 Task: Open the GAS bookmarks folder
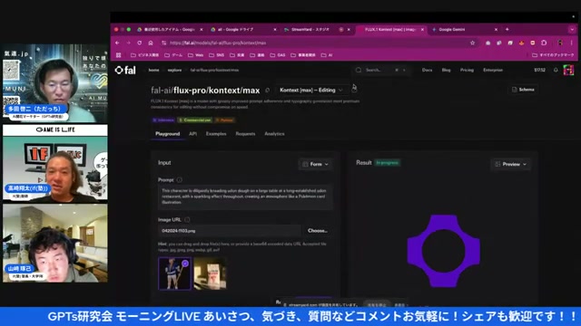pos(278,55)
